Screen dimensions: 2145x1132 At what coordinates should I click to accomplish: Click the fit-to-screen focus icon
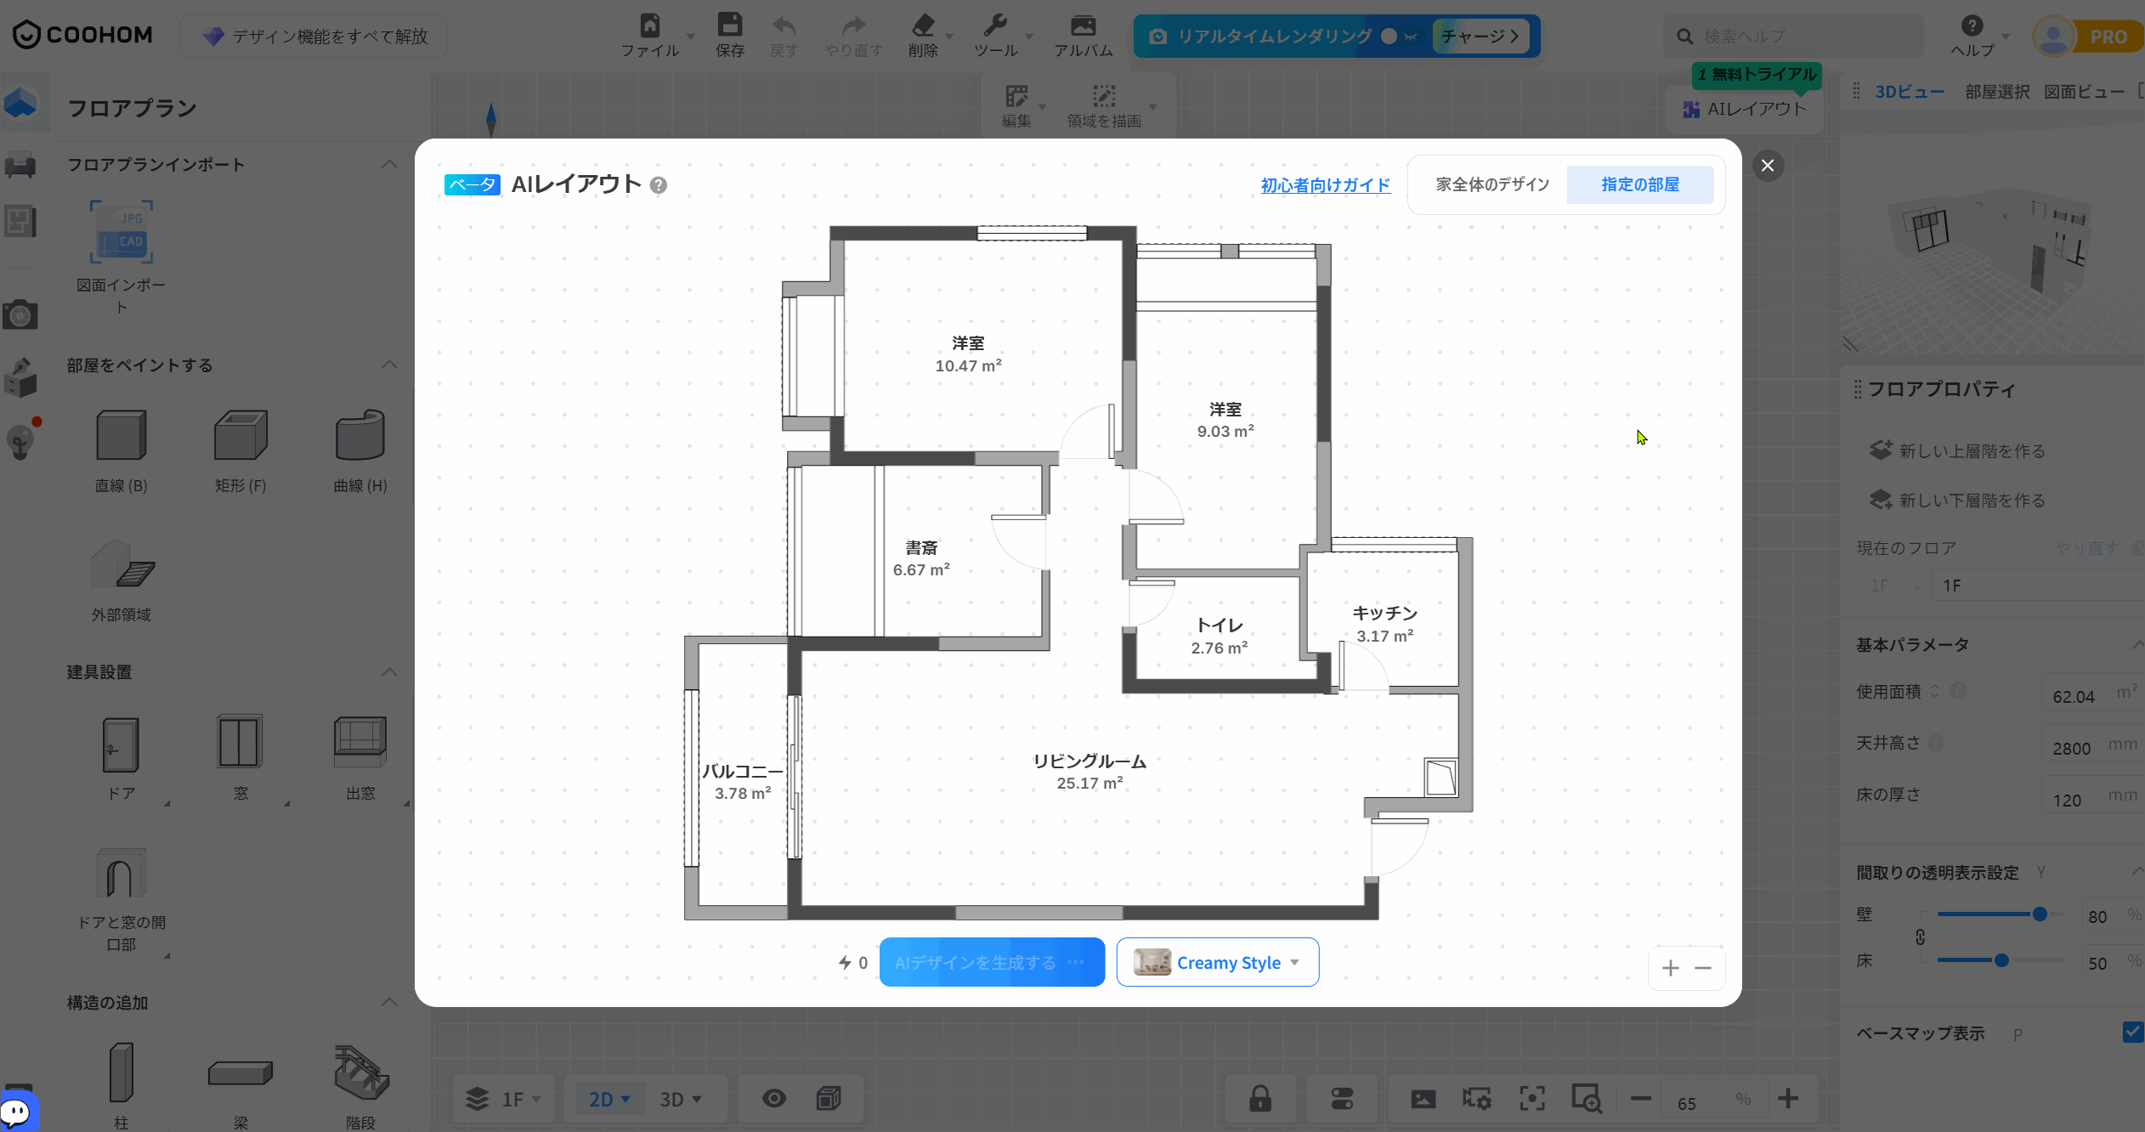(x=1531, y=1098)
